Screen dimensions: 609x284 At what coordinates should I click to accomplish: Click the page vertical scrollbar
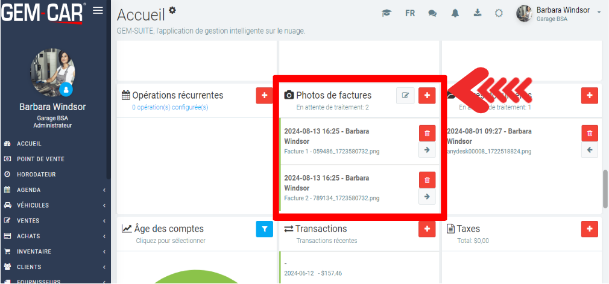[605, 188]
